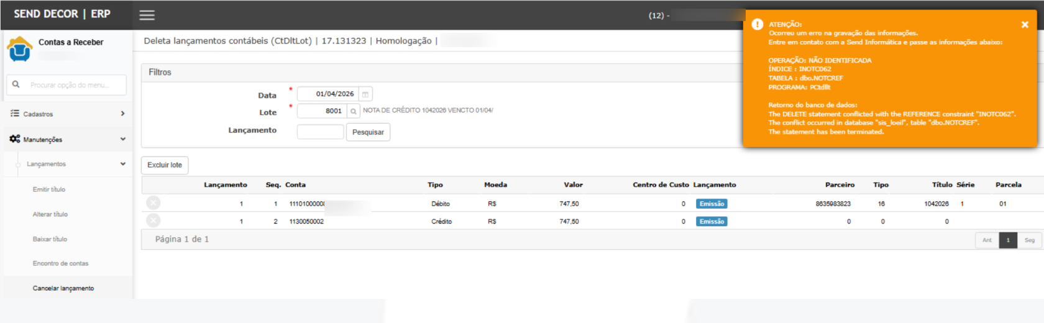Delete row Seq. 1 via circle X icon
This screenshot has height=323, width=1044.
tap(153, 202)
